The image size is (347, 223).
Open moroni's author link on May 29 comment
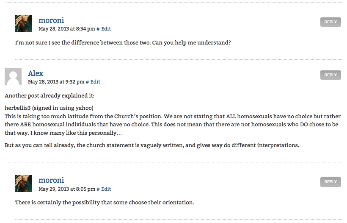point(51,180)
